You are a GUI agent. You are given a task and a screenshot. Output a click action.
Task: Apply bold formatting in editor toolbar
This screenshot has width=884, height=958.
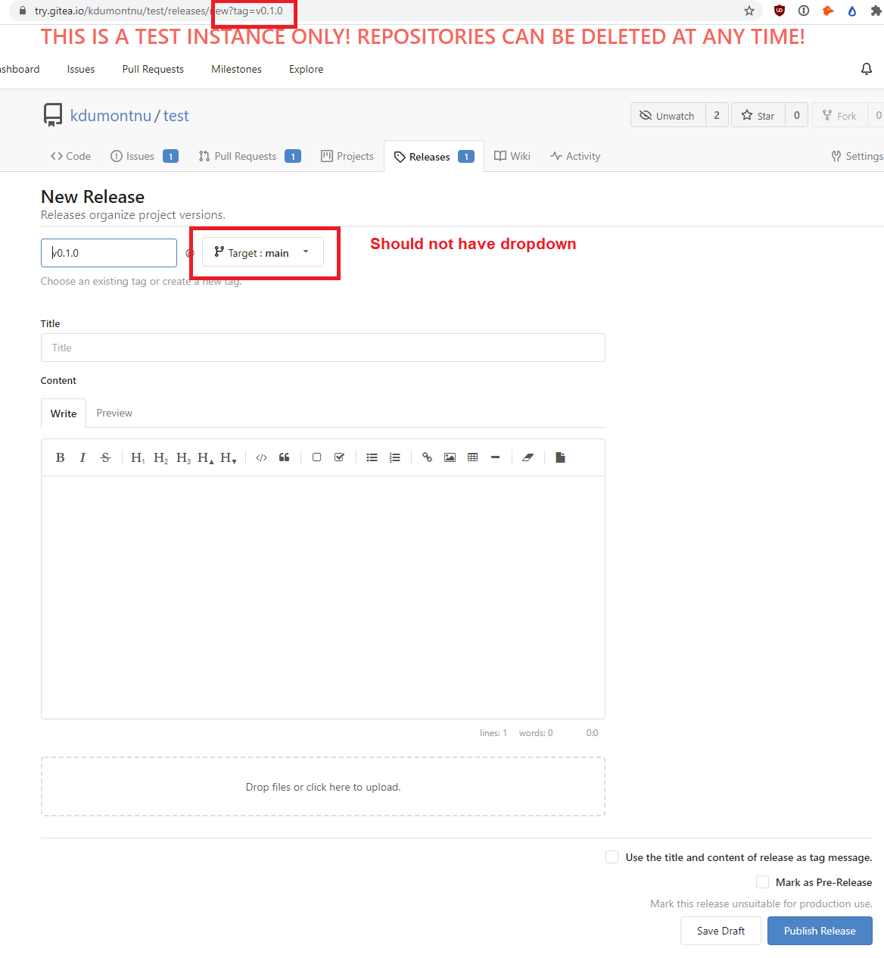(61, 457)
